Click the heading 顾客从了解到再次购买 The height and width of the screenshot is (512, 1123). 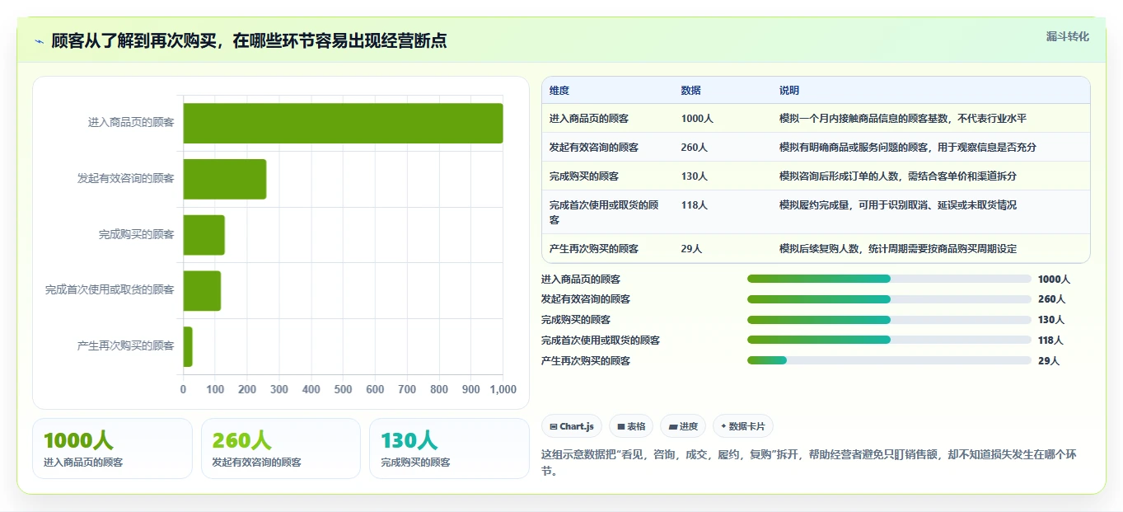tap(249, 41)
